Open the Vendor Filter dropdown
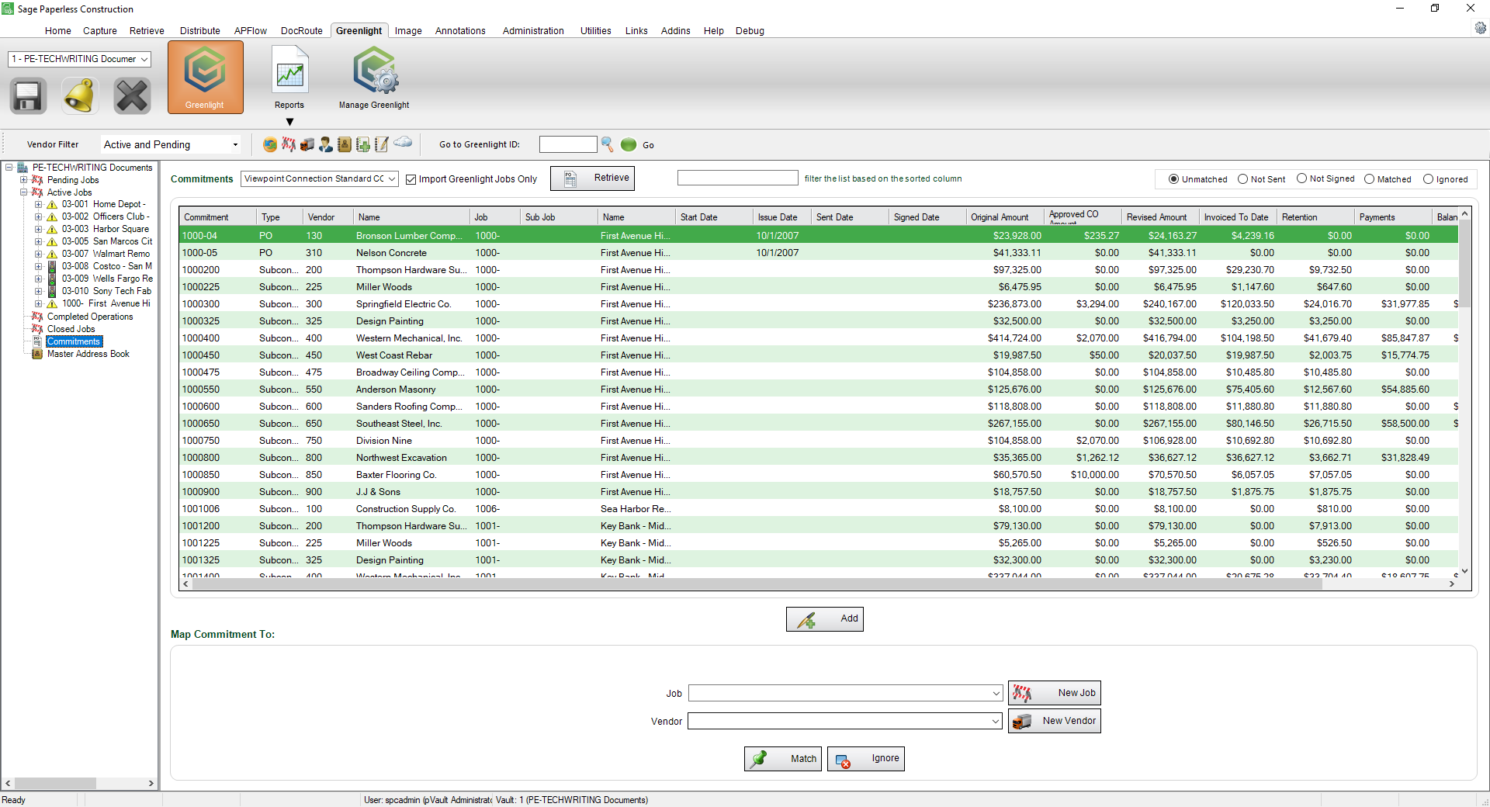This screenshot has width=1490, height=807. (x=234, y=145)
